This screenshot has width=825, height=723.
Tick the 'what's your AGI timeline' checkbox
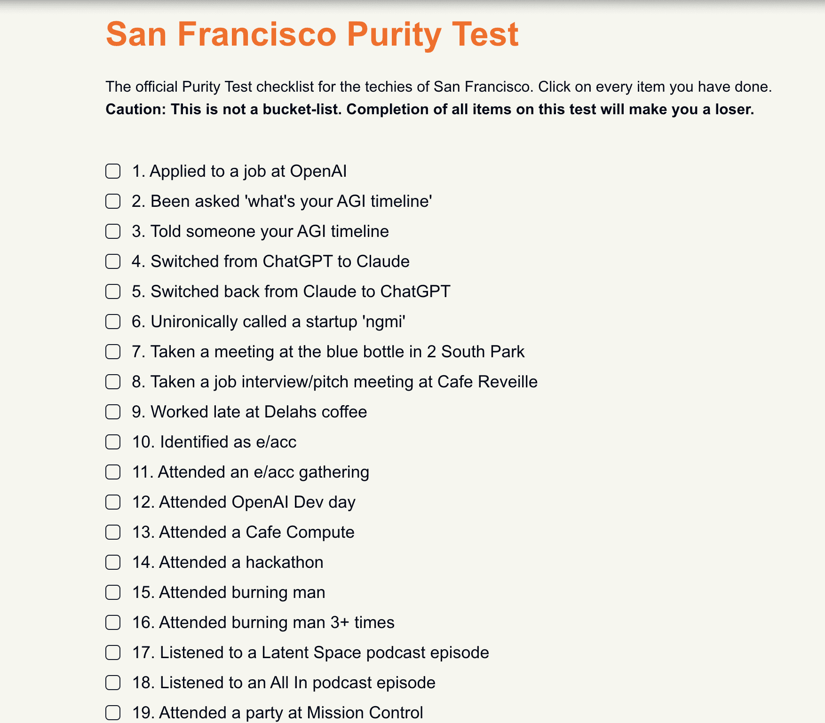coord(113,201)
